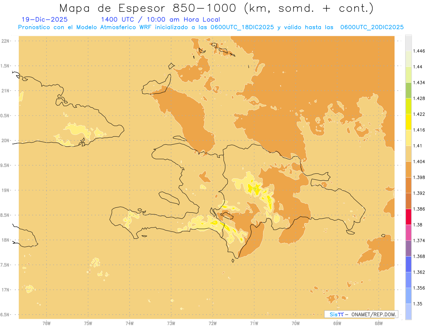Image resolution: width=425 pixels, height=328 pixels.
Task: Pick the red 1.38–1.386 legend swatch
Action: (x=408, y=217)
